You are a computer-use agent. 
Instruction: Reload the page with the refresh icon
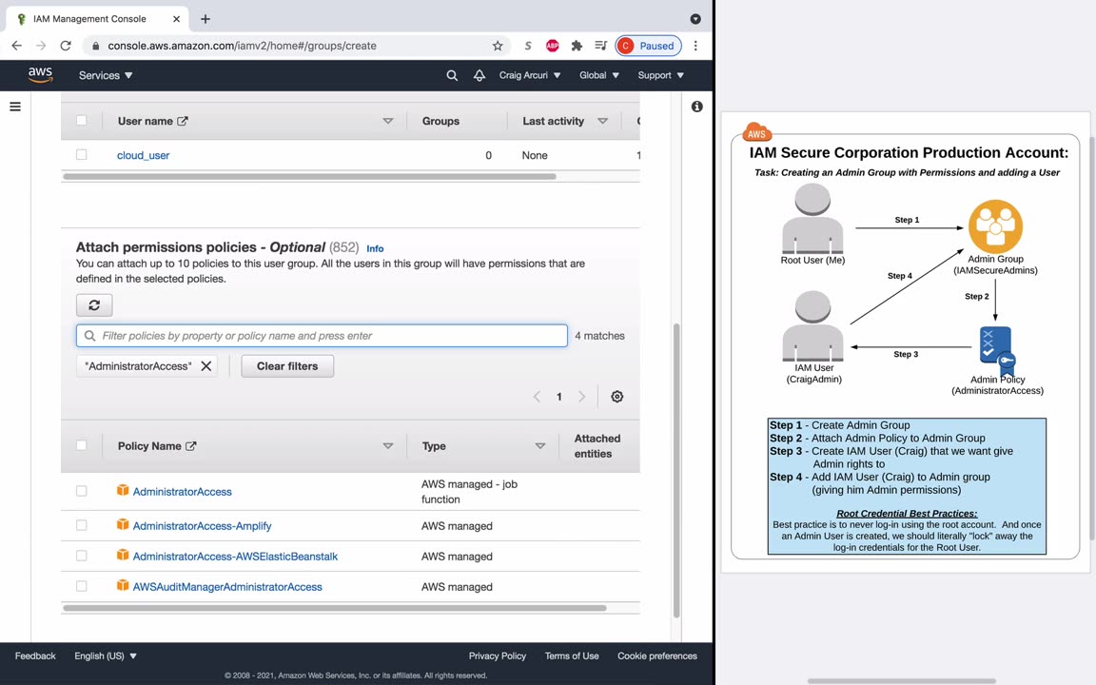pos(66,46)
